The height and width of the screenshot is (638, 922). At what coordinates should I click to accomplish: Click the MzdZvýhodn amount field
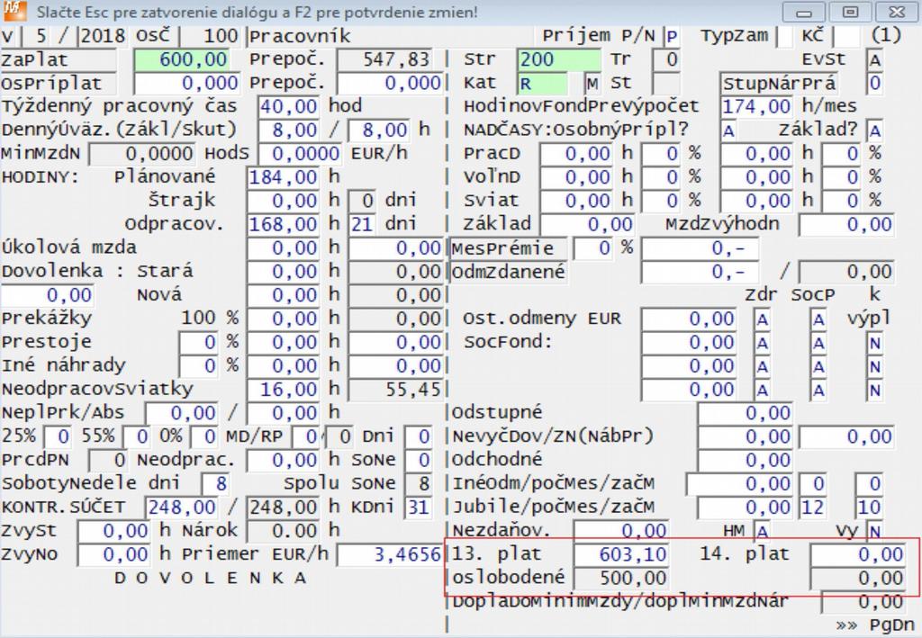click(846, 224)
